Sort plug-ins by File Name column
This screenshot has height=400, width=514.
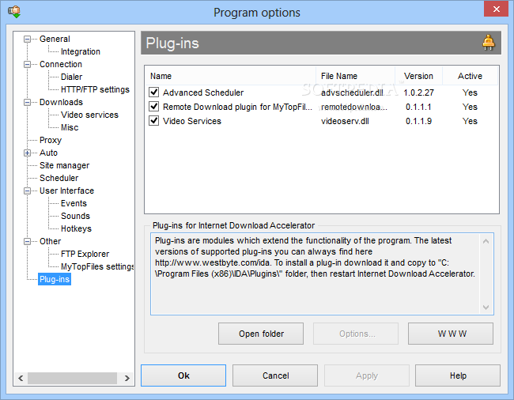coord(355,76)
